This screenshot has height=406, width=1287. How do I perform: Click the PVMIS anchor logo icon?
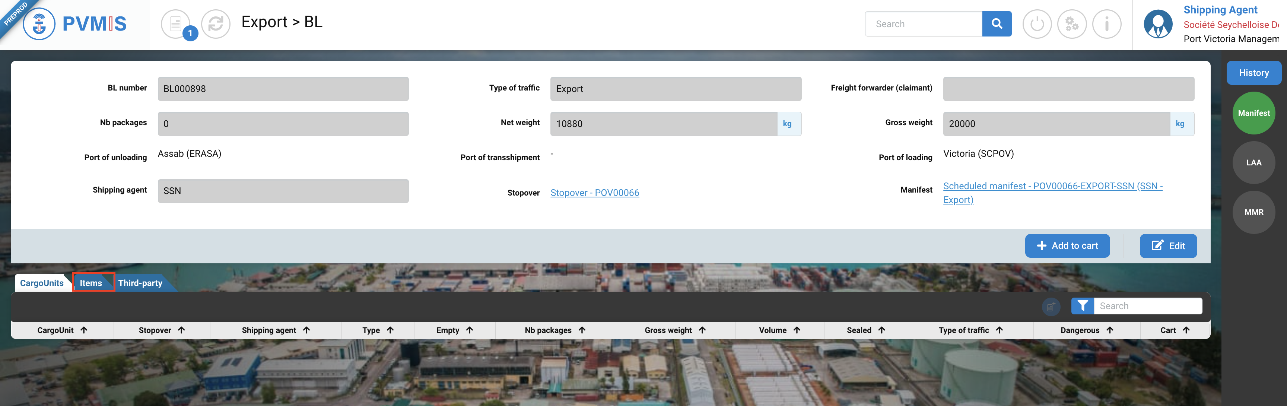click(x=39, y=23)
